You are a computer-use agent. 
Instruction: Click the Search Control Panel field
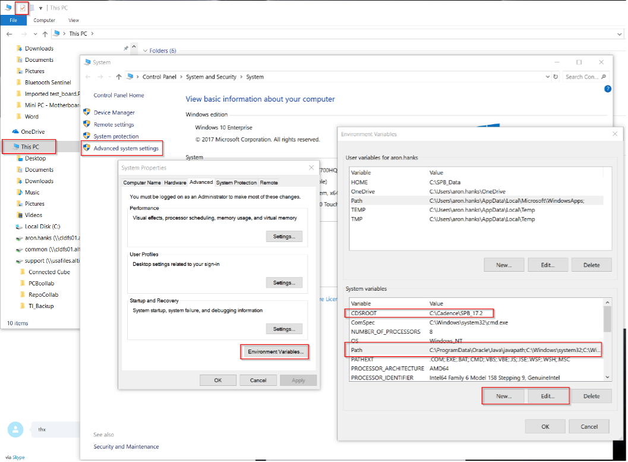[585, 77]
